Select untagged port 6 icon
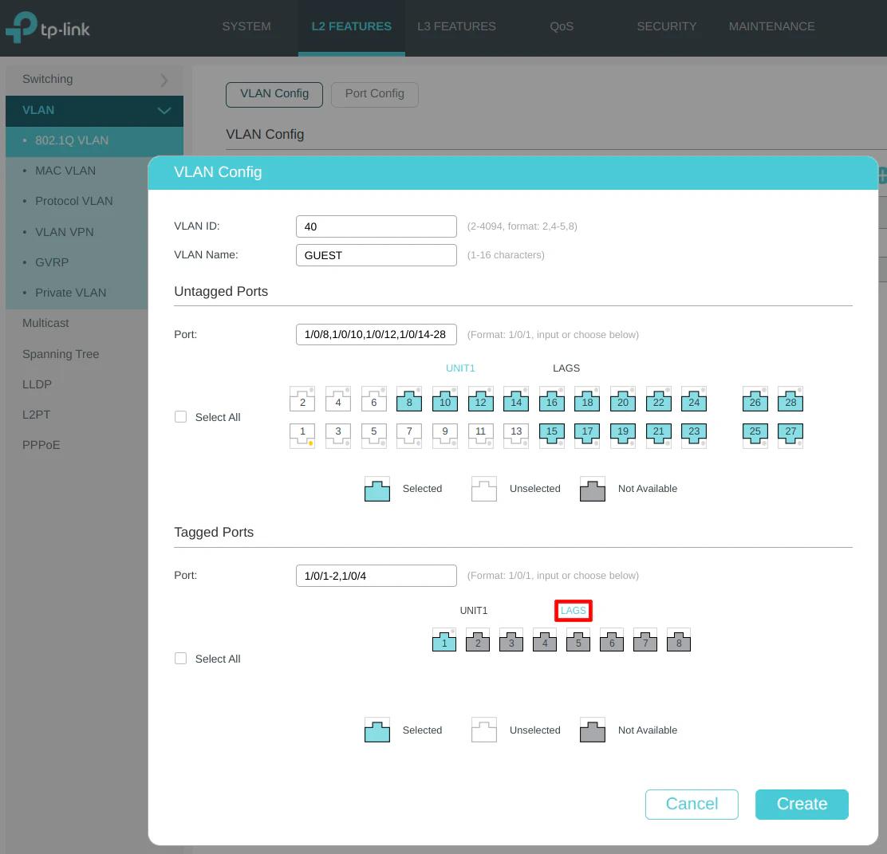Screen dimensions: 887x854 click(373, 399)
